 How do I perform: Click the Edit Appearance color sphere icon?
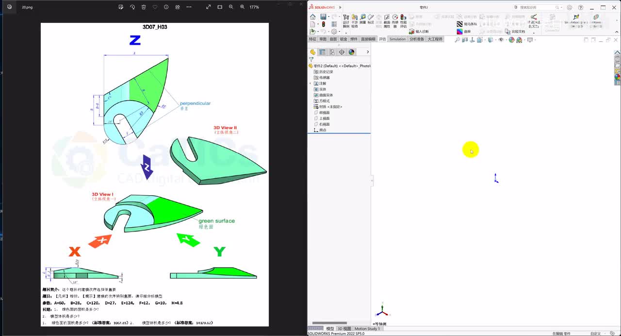coord(511,40)
